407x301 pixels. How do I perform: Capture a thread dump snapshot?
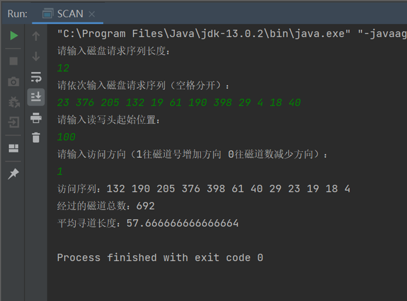tap(13, 80)
